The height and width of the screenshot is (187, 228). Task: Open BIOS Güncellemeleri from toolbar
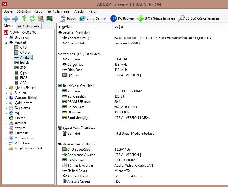click(156, 18)
